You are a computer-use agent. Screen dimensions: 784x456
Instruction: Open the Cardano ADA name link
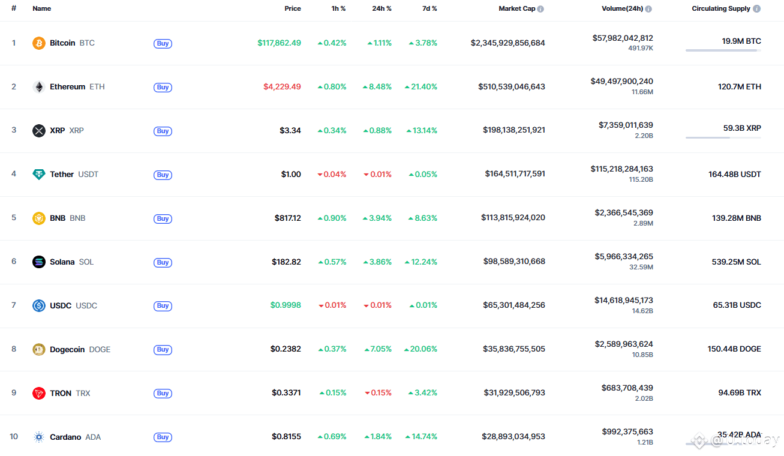pyautogui.click(x=76, y=437)
